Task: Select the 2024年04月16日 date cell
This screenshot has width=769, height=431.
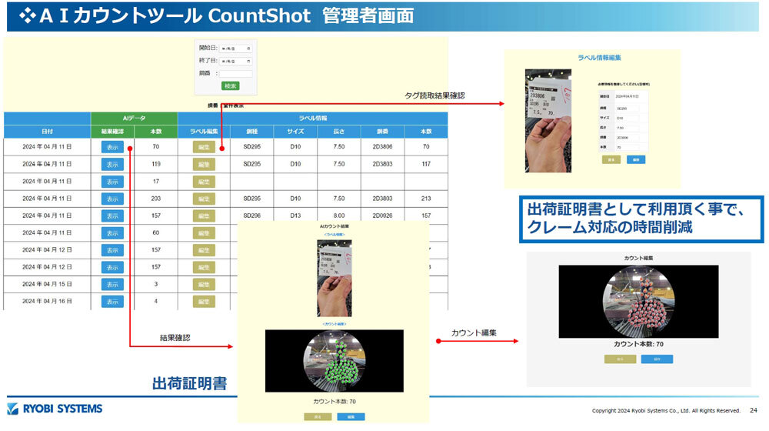Action: click(47, 301)
